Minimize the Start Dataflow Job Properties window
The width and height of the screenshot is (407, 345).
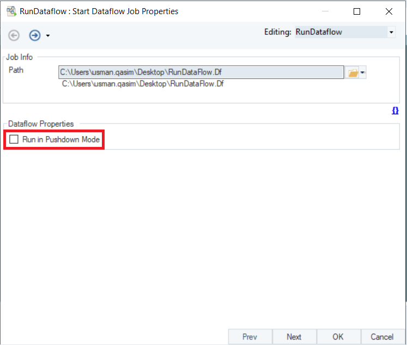(325, 11)
